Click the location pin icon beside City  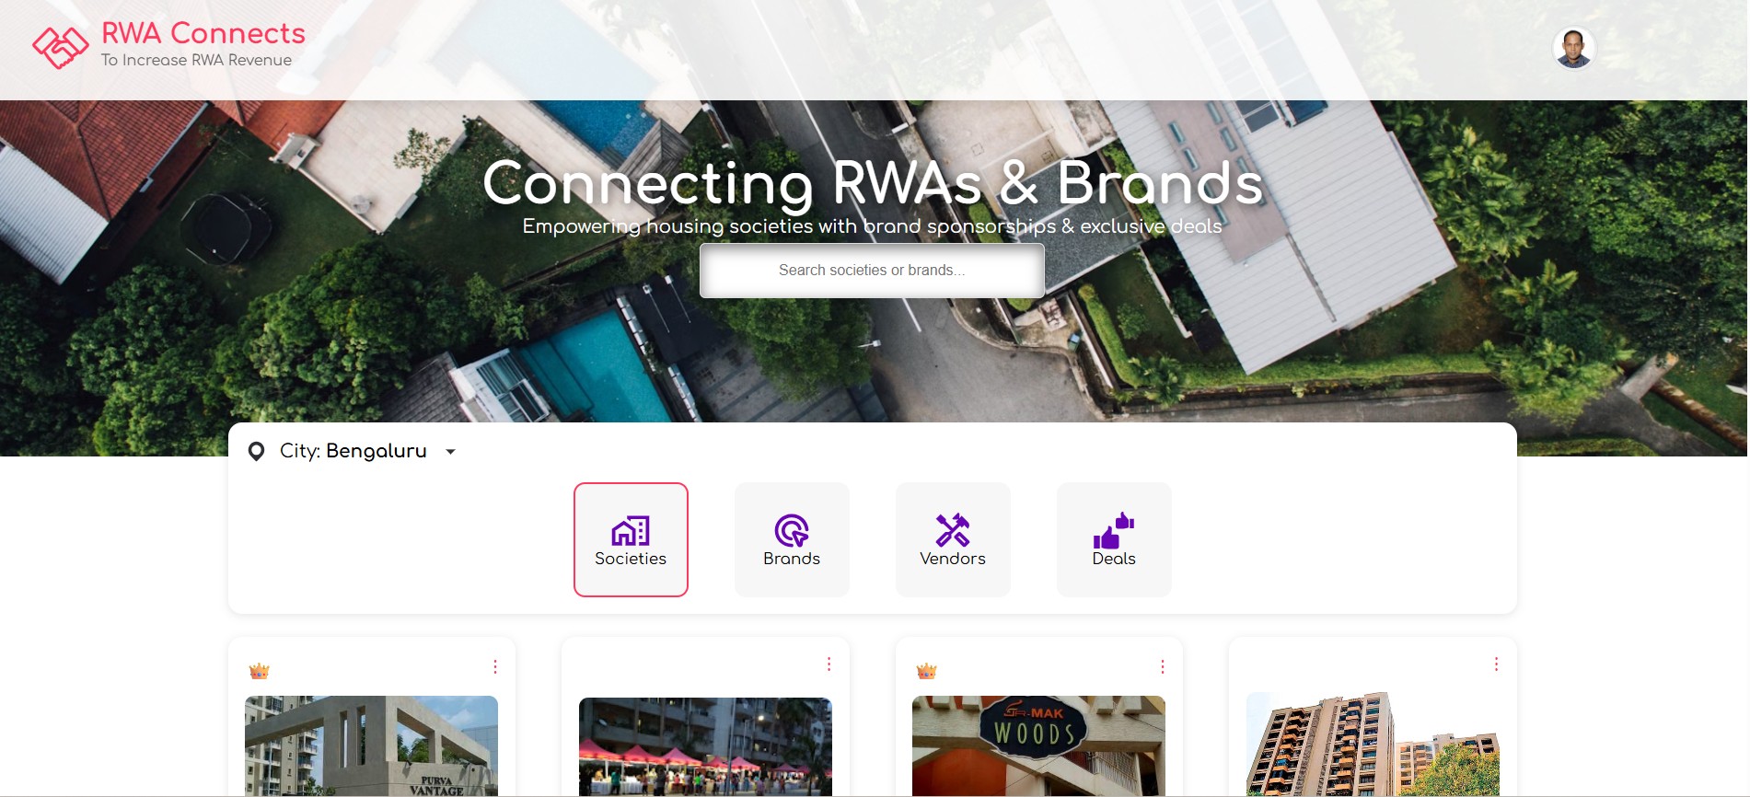tap(257, 451)
